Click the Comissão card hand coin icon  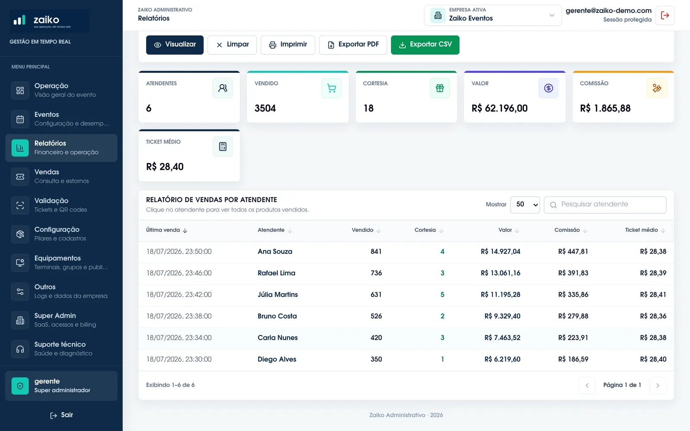[x=657, y=88]
